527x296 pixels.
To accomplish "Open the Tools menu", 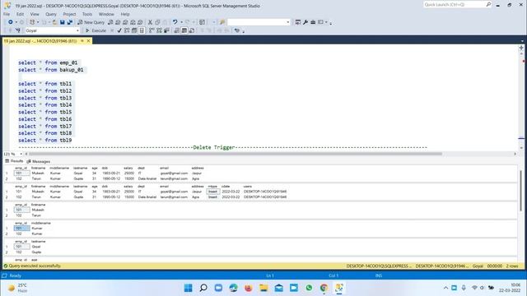I will tap(87, 14).
